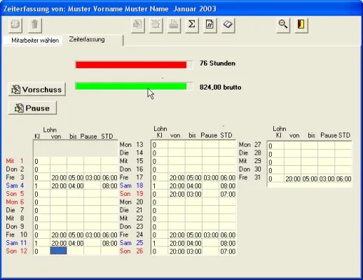Select the STD cell for Son 19

click(x=228, y=194)
